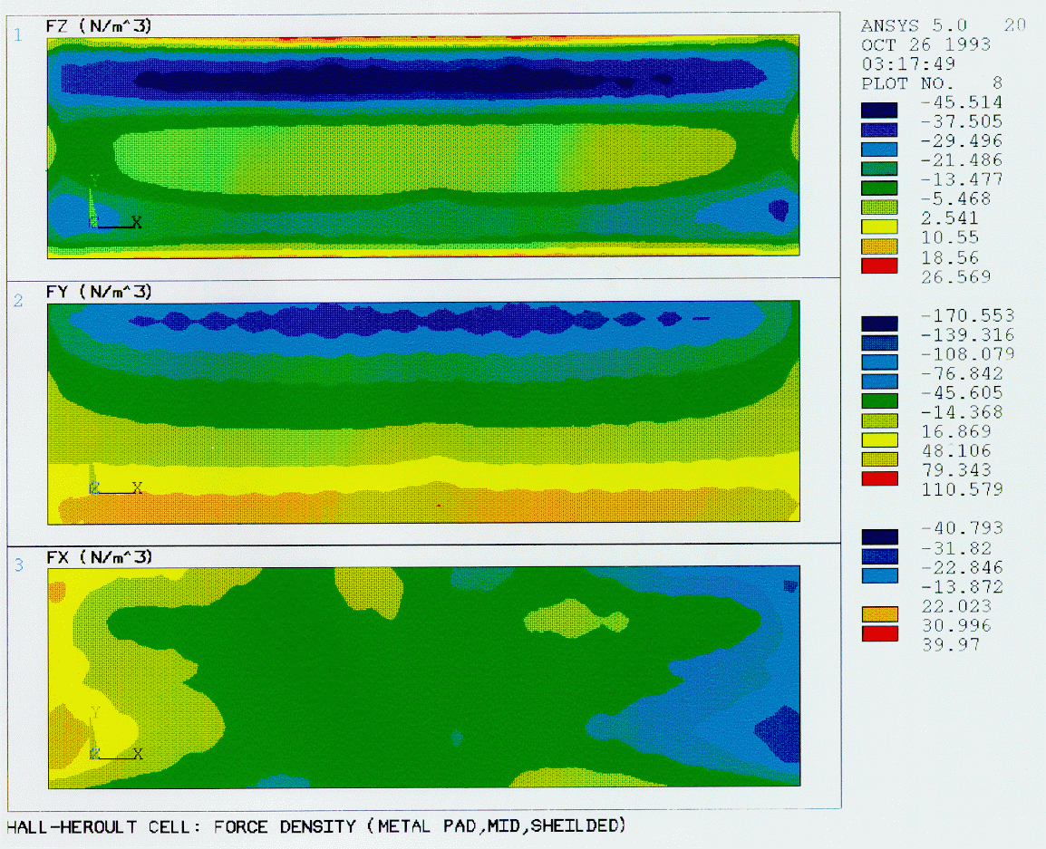Pick the dark navy swatch in the FZ legend
Image resolution: width=1046 pixels, height=849 pixels.
click(x=878, y=111)
